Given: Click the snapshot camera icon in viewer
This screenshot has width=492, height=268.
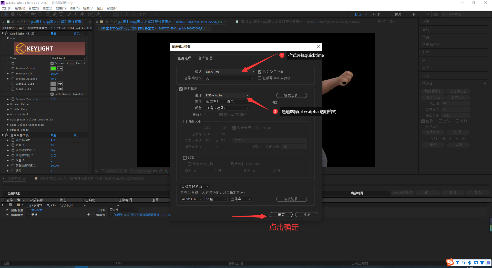Looking at the screenshot, I should point(155,171).
